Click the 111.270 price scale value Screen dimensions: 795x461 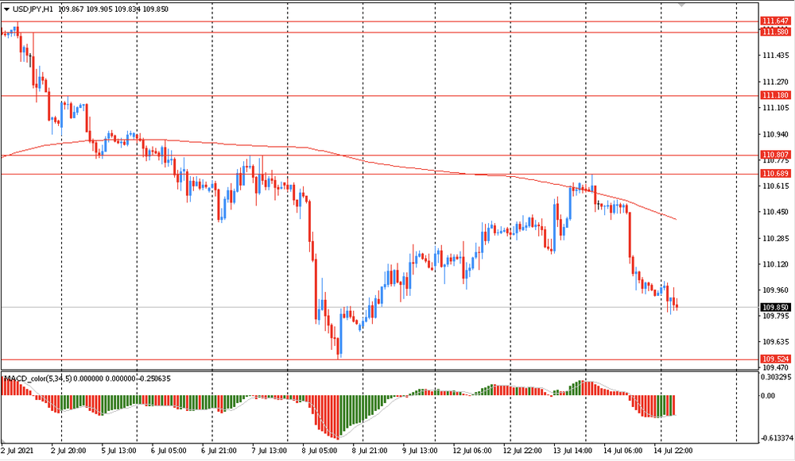pos(776,82)
